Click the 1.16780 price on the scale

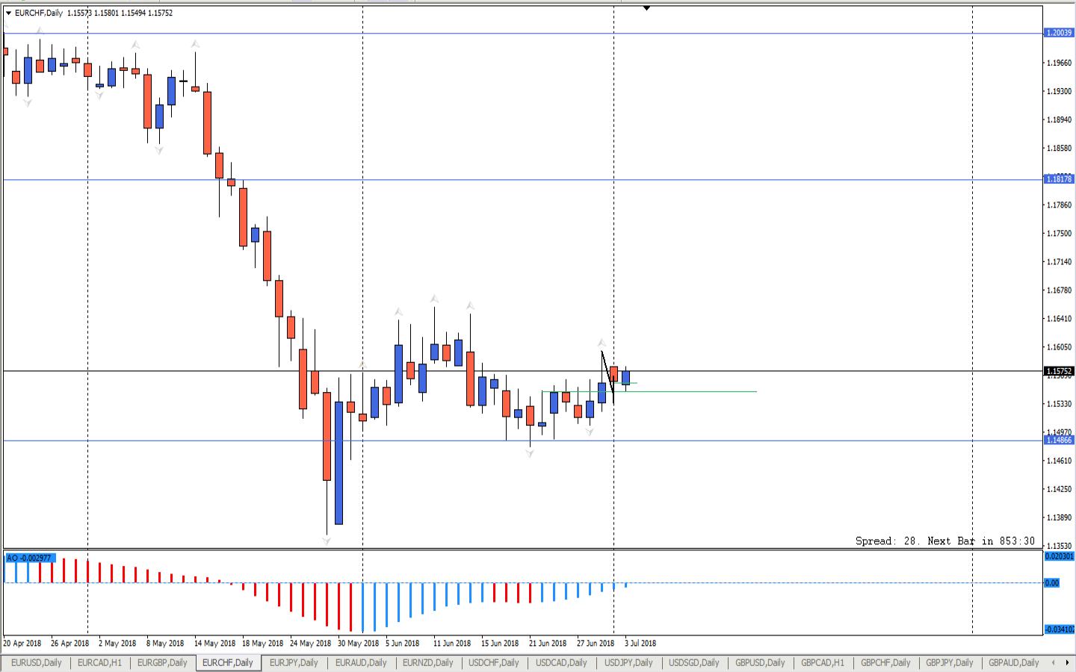click(1060, 290)
